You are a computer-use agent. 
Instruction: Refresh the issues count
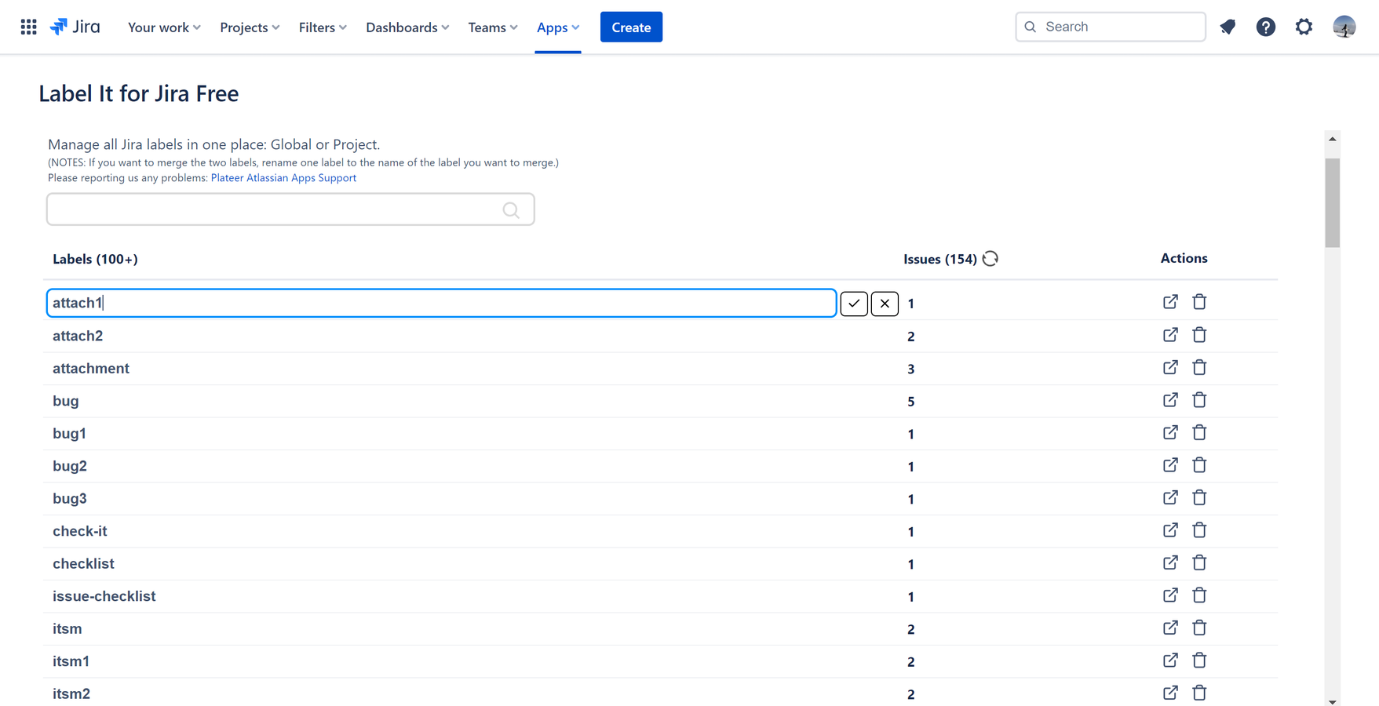coord(990,258)
